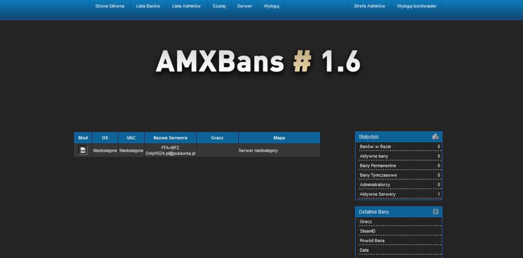Click Wyloguj loordwiader link

[417, 6]
